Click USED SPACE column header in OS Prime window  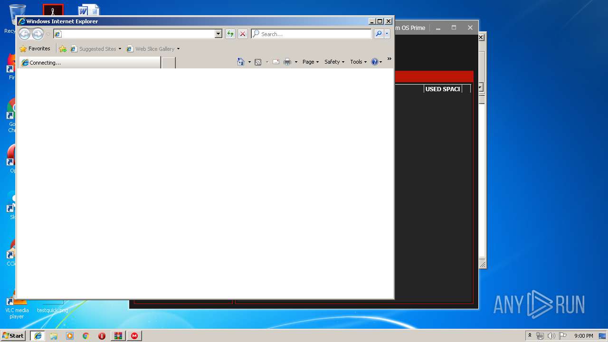click(x=443, y=89)
